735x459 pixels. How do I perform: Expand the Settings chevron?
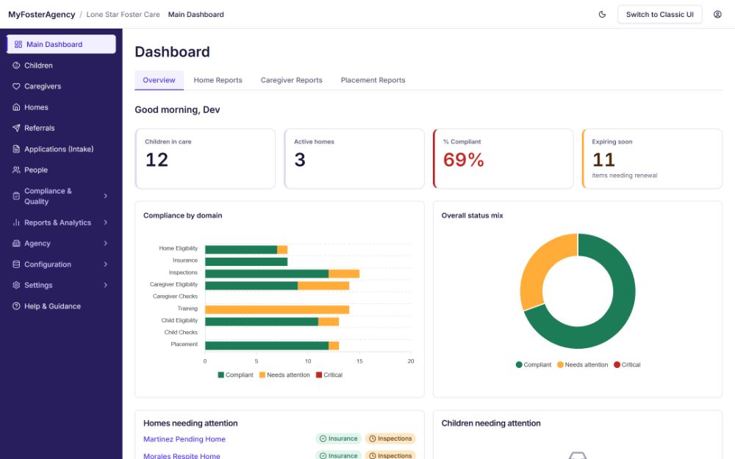click(x=105, y=285)
